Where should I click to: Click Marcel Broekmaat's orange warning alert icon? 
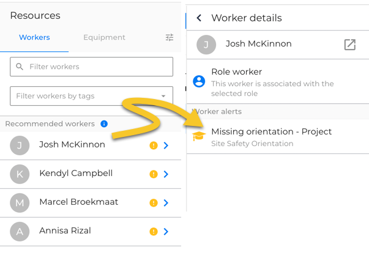[154, 203]
